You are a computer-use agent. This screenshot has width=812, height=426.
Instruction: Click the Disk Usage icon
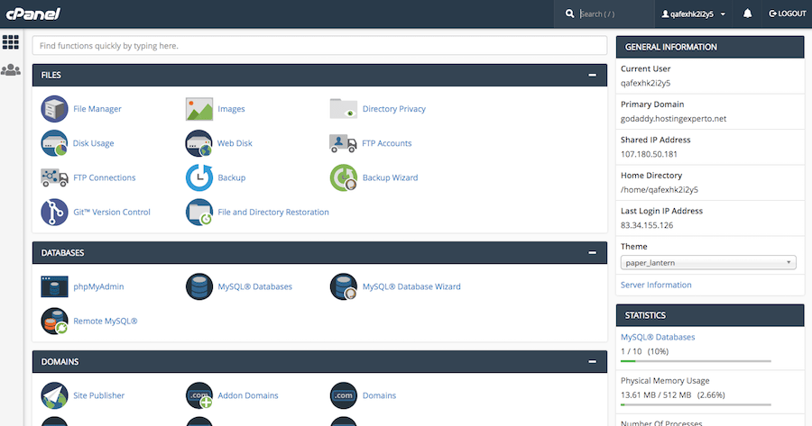54,143
